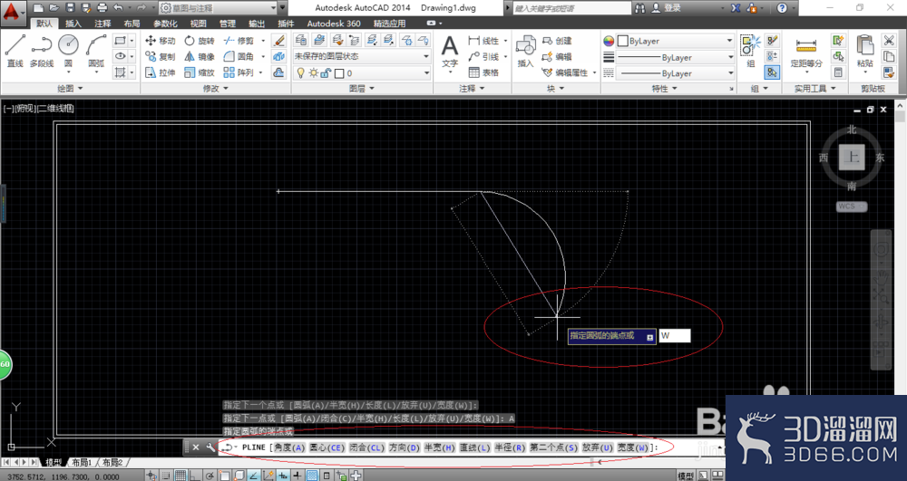Screen dimensions: 907x481
Task: Choose the 半径(R) command option
Action: 510,447
